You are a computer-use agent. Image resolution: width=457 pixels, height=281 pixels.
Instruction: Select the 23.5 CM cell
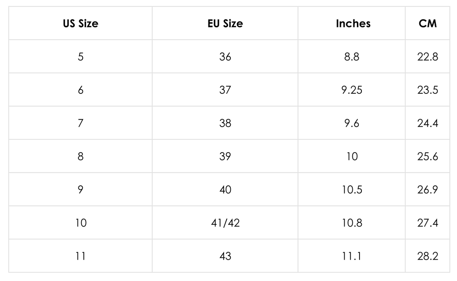(427, 90)
